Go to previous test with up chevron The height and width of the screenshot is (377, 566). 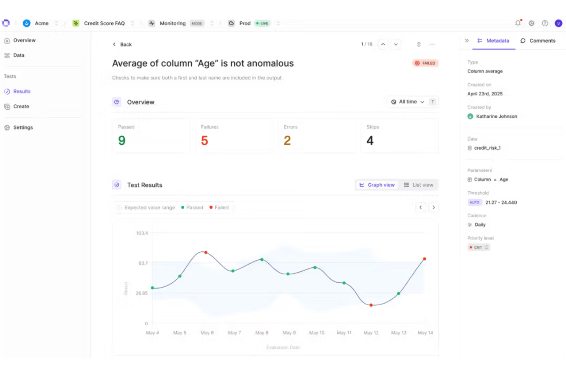point(383,44)
